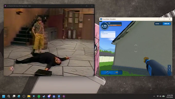Open File Explorer from the taskbar
Image resolution: width=175 pixels, height=99 pixels.
click(x=29, y=96)
